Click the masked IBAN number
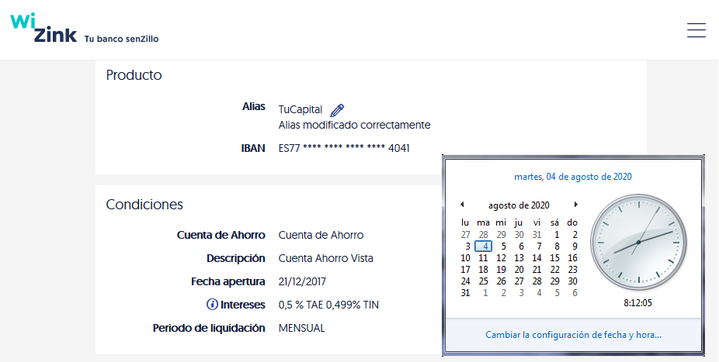 click(344, 148)
